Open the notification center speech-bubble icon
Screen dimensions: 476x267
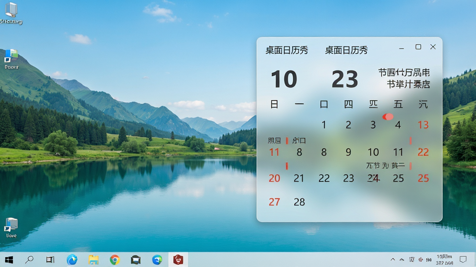click(463, 260)
